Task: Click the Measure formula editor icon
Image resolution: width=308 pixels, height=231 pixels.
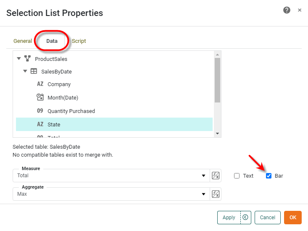Action: tap(216, 176)
